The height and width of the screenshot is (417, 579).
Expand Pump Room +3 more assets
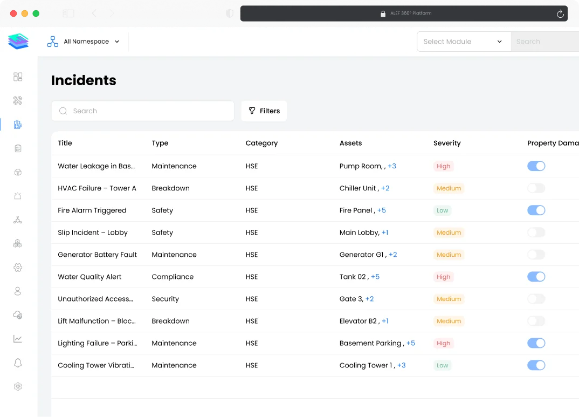(392, 166)
